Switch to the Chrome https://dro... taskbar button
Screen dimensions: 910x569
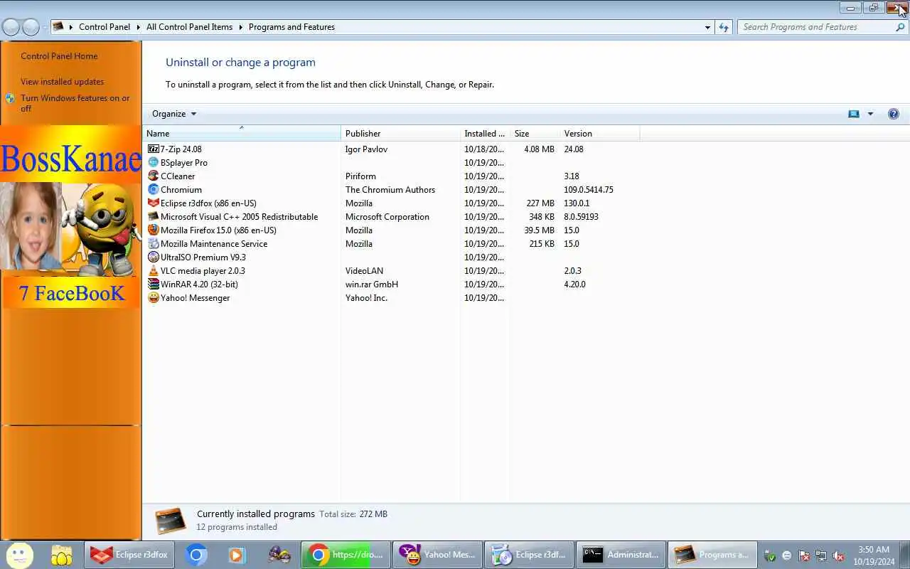[346, 555]
